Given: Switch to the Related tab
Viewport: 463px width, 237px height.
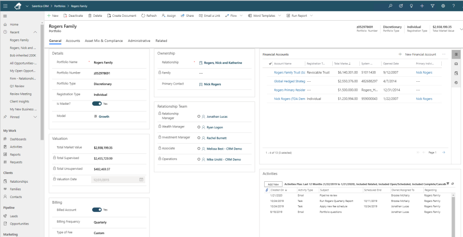Looking at the screenshot, I should pos(161,41).
